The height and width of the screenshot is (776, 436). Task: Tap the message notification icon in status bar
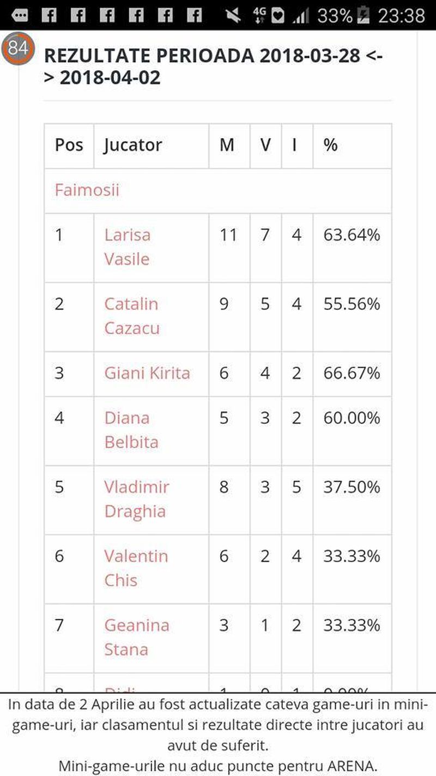(x=20, y=15)
